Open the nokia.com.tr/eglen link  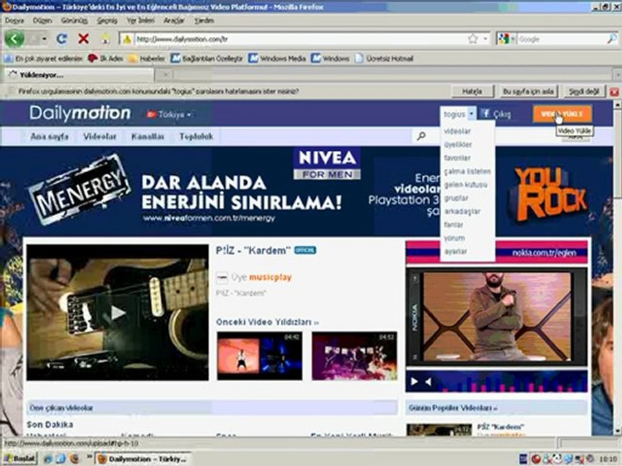point(544,253)
